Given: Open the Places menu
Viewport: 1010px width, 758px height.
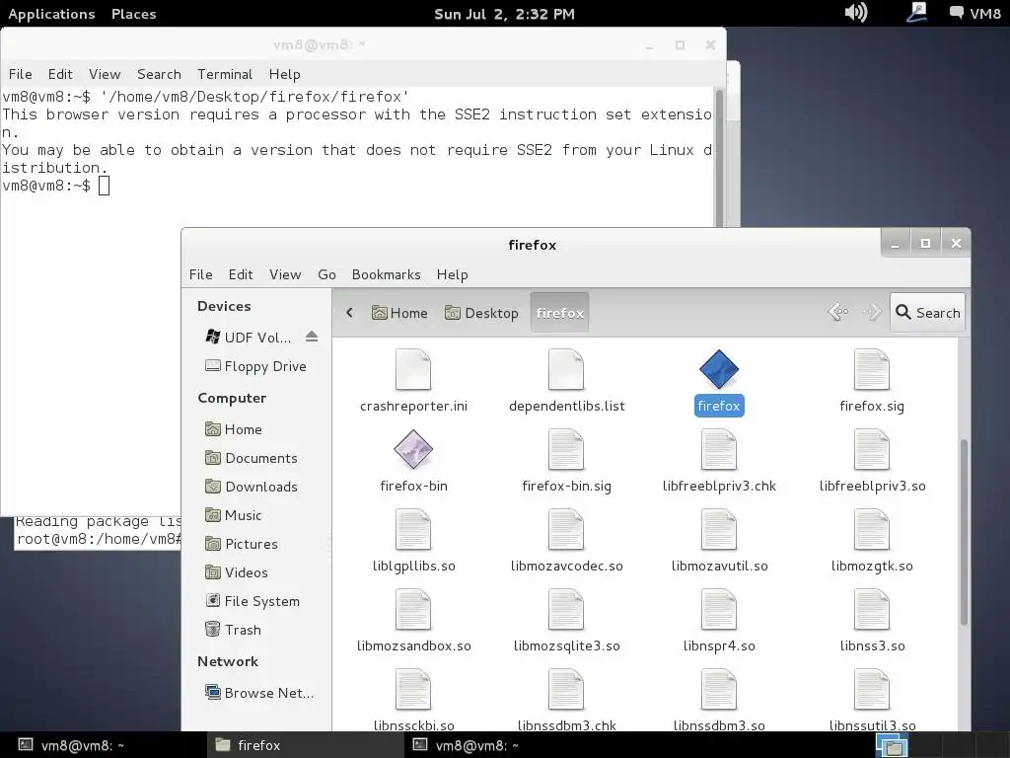Looking at the screenshot, I should 133,14.
